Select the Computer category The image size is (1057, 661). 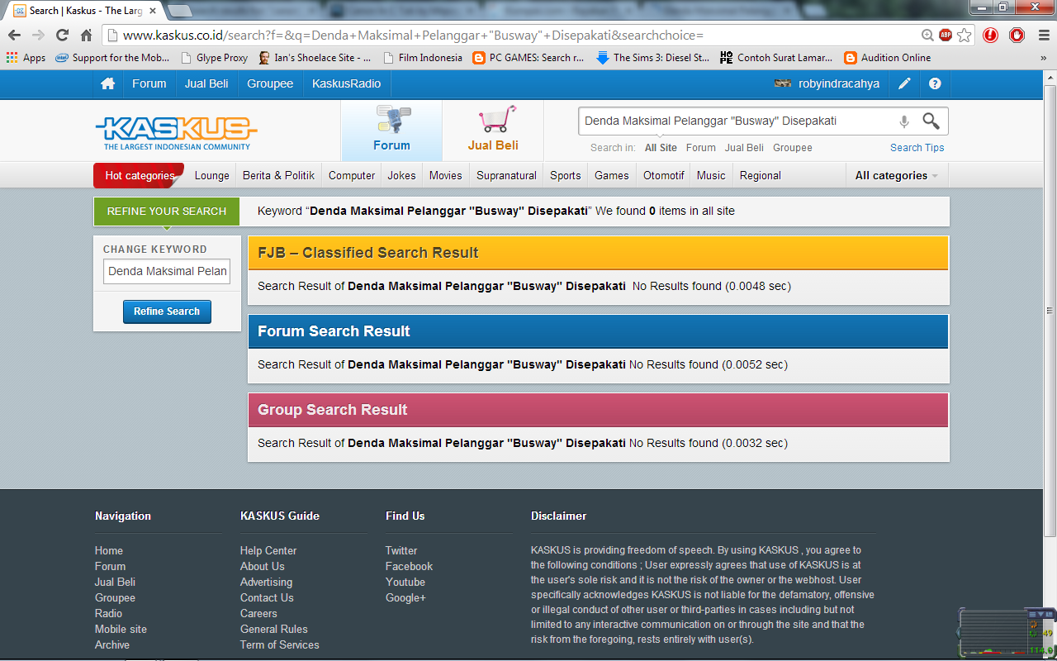point(352,175)
